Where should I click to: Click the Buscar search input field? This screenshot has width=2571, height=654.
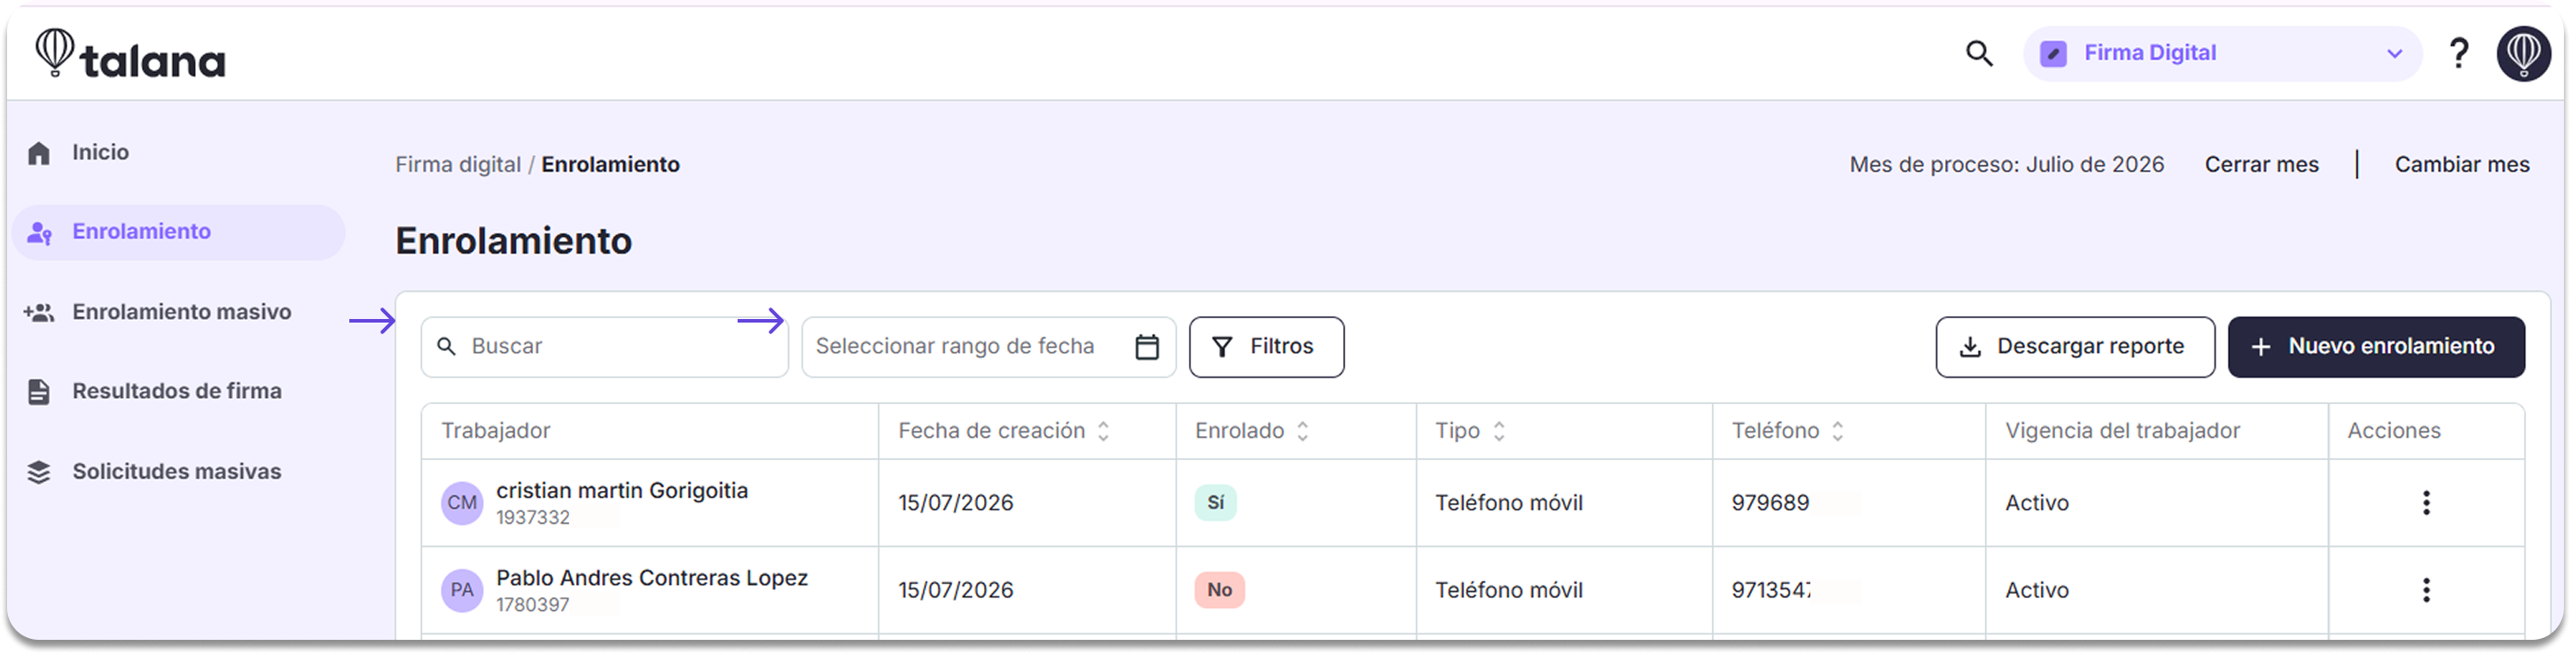(604, 347)
